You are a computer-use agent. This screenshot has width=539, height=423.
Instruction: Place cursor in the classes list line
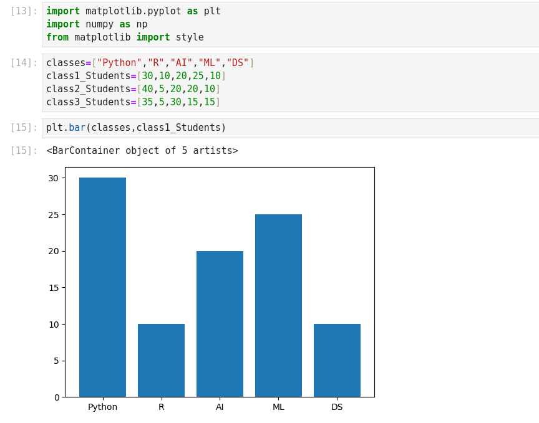(x=150, y=63)
